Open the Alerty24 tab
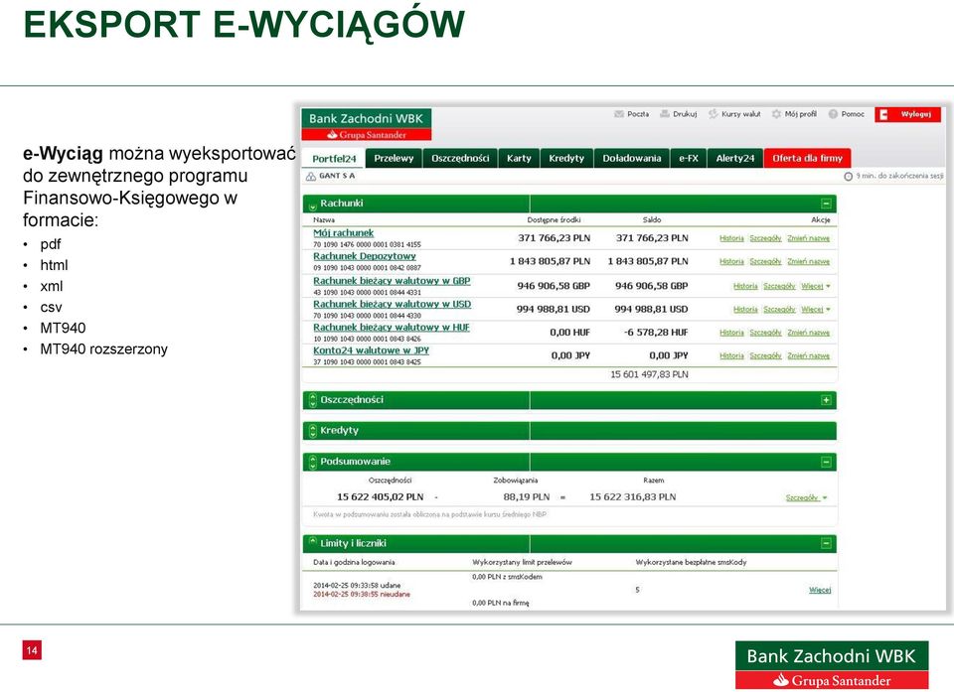 (x=735, y=158)
